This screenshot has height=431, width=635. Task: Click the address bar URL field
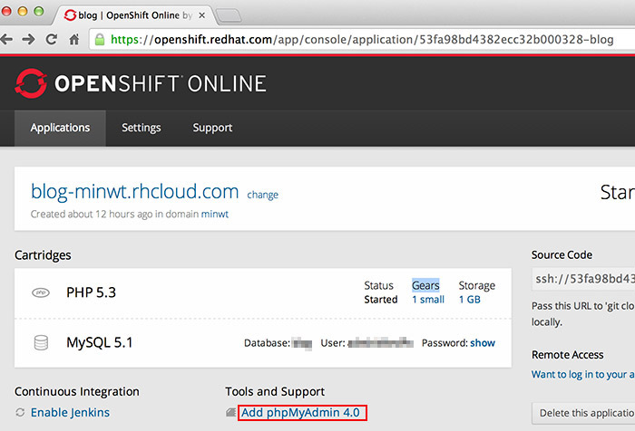click(x=362, y=39)
